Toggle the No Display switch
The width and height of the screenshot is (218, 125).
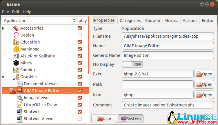coord(132,64)
